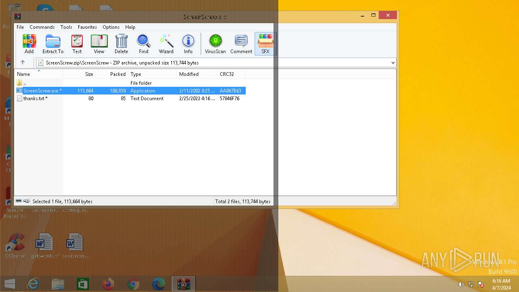Click 'Total 2 files, 113,744 bytes' status
This screenshot has width=519, height=292.
click(x=243, y=202)
